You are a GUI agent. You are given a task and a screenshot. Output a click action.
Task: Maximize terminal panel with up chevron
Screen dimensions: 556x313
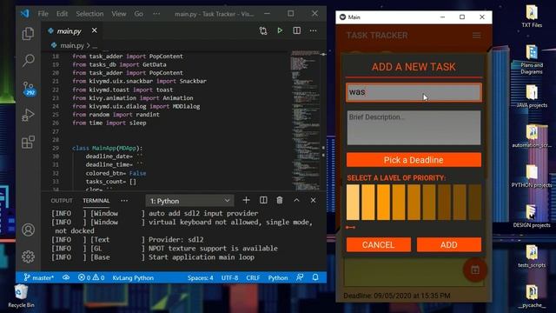pos(296,201)
